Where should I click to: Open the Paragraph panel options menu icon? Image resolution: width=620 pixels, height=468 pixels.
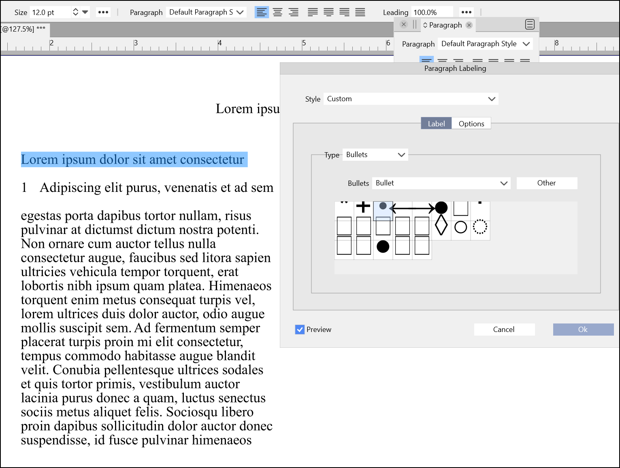(x=530, y=25)
